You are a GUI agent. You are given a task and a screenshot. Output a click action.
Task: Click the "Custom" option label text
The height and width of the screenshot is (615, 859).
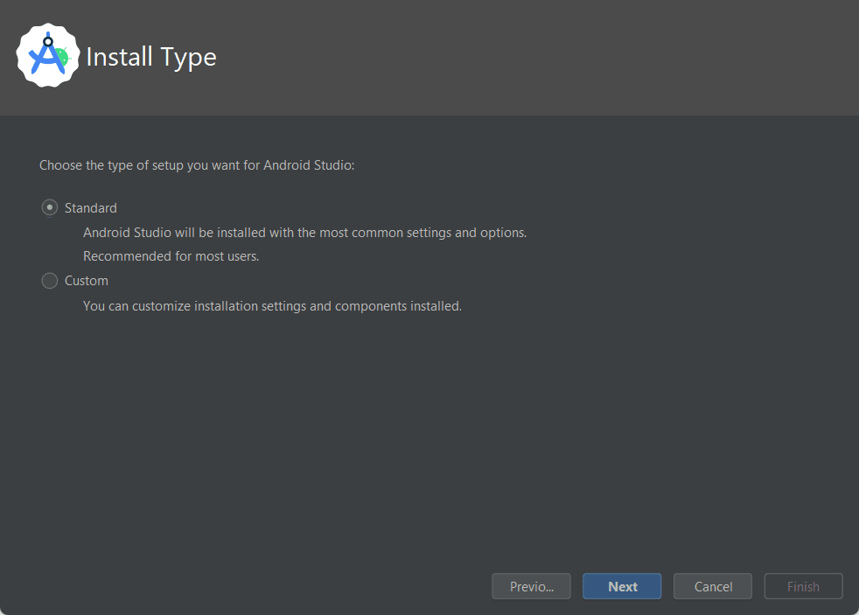pos(87,281)
